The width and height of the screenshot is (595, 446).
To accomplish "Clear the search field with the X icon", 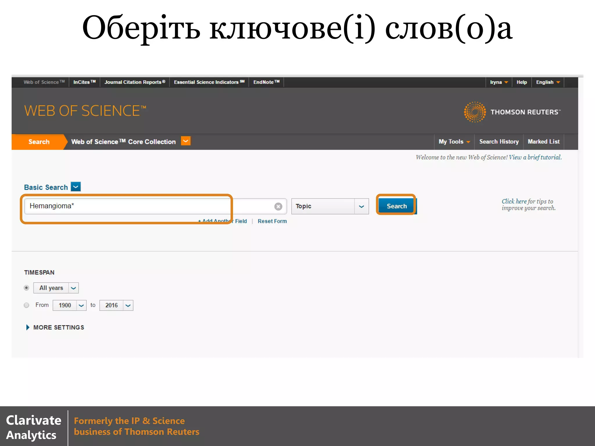I will 278,206.
